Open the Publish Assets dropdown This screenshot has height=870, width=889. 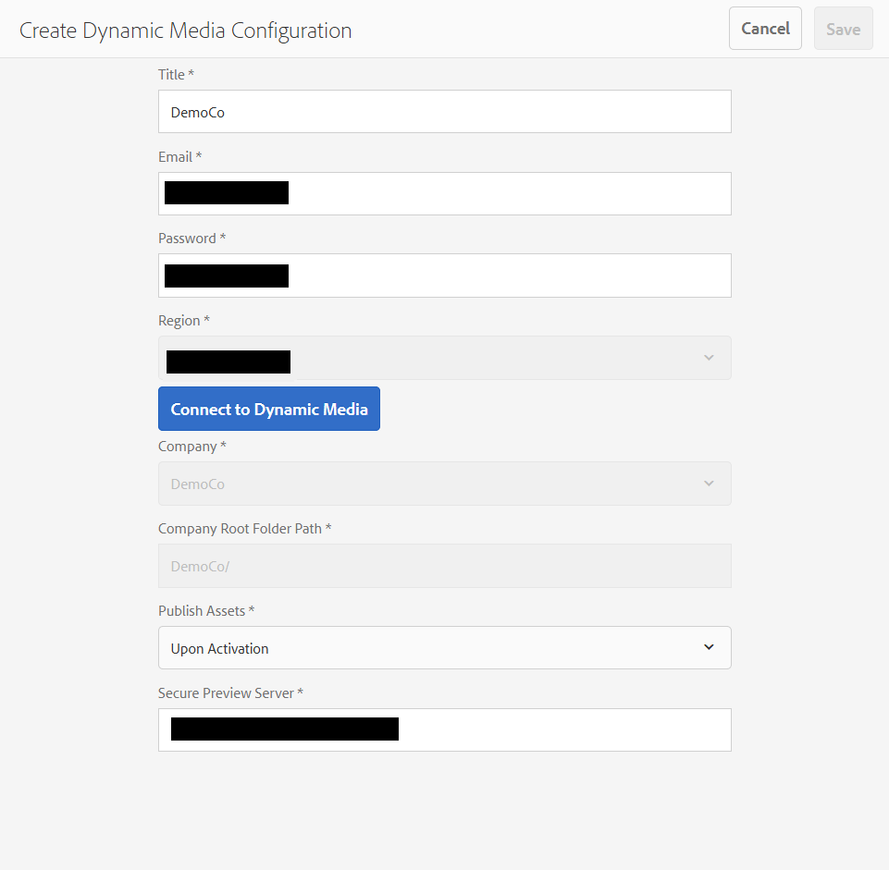pyautogui.click(x=444, y=648)
